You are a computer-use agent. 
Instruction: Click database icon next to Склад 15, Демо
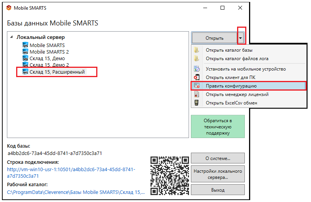[25, 58]
